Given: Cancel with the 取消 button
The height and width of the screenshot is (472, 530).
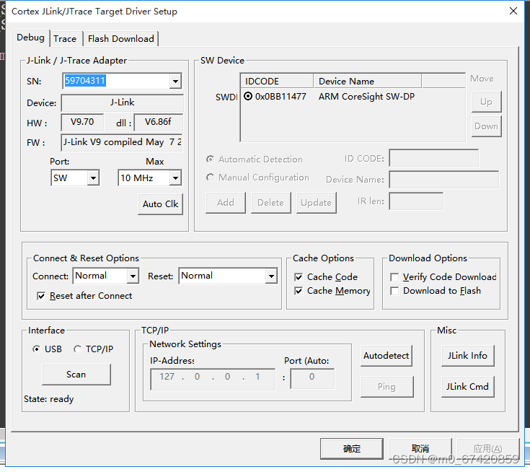Looking at the screenshot, I should (x=420, y=449).
